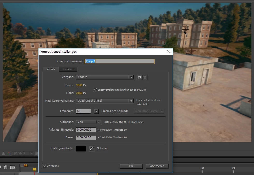Image resolution: width=254 pixels, height=175 pixels.
Task: Click the person icon below viewer
Action: 3,153
